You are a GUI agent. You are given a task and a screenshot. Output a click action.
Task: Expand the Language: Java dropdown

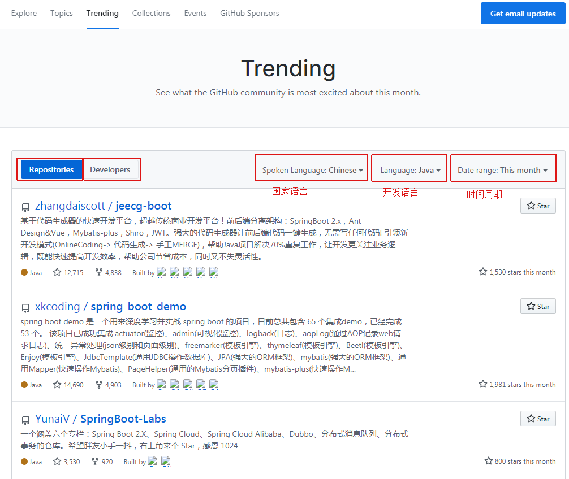coord(410,170)
